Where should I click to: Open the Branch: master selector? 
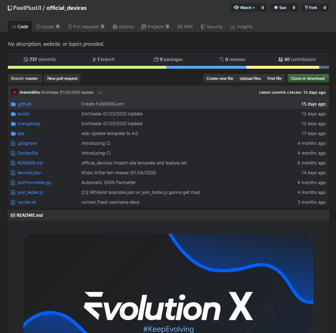24,79
